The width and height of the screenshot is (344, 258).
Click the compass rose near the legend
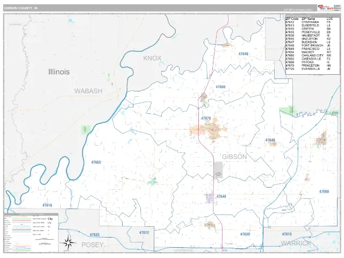(x=68, y=242)
